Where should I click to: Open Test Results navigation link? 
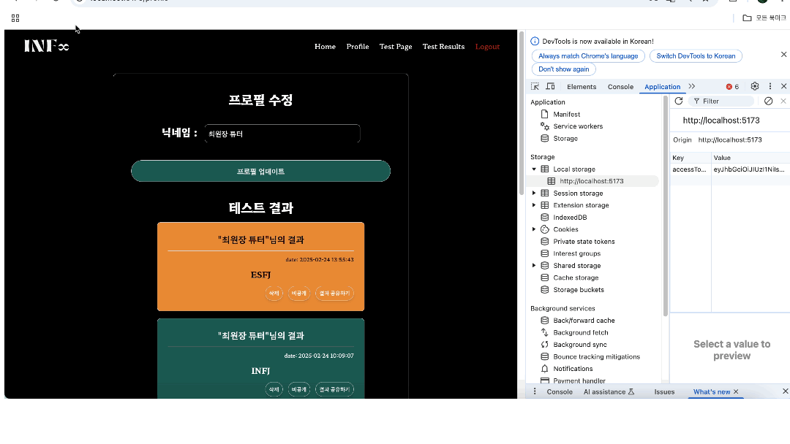click(443, 46)
